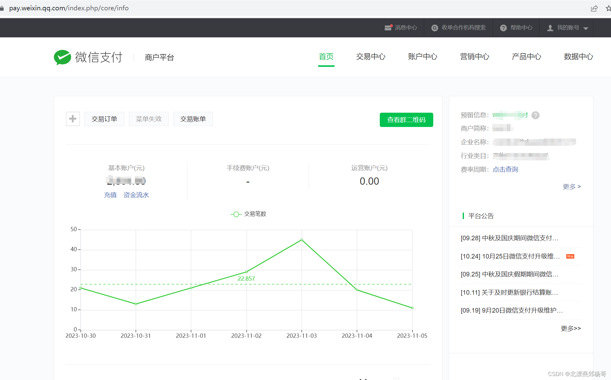Viewport: 611px width, 380px height.
Task: Click the 商户平台 title text
Action: click(159, 57)
